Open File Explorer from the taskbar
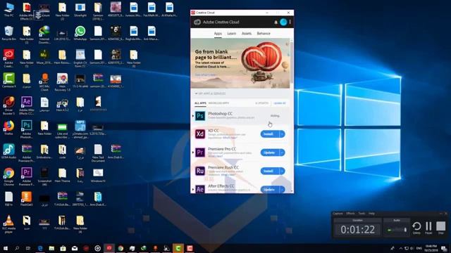This screenshot has height=253, width=451. (51, 248)
